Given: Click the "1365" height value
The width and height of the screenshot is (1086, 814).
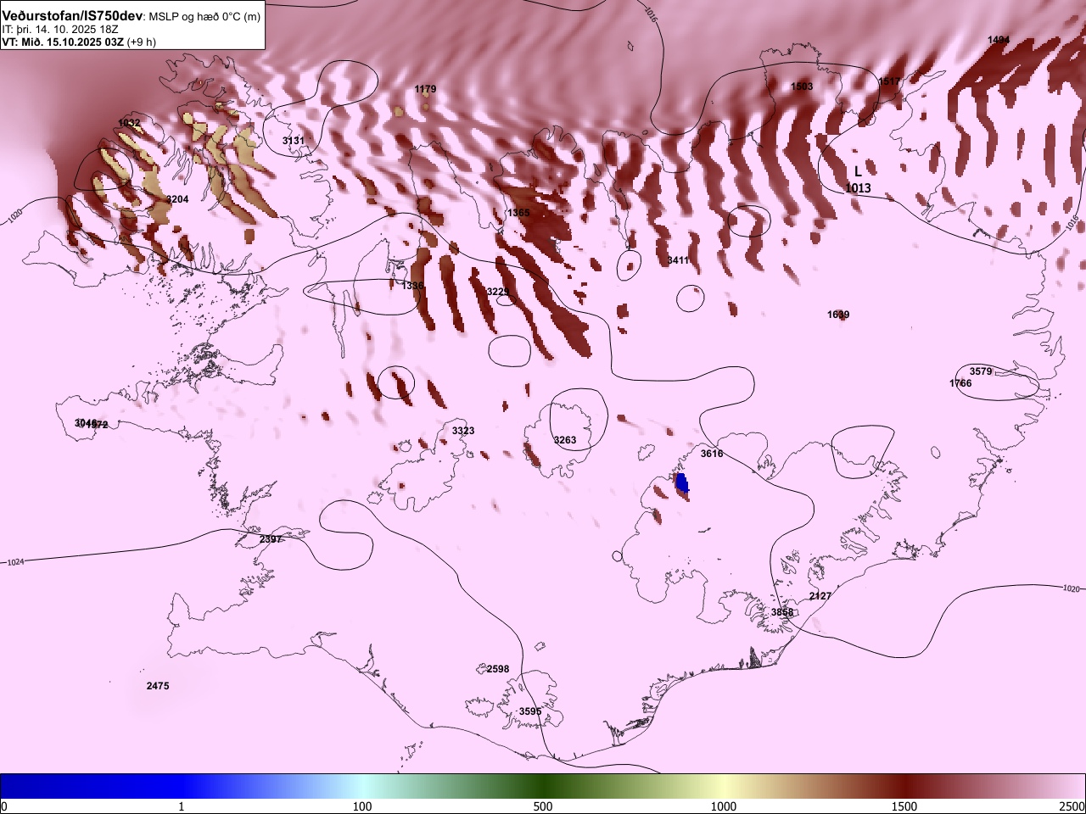Looking at the screenshot, I should pyautogui.click(x=518, y=213).
